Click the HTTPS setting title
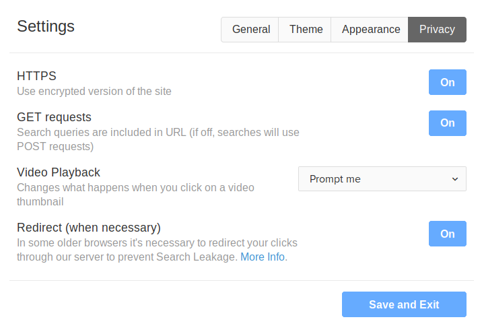This screenshot has height=334, width=482. (x=36, y=76)
